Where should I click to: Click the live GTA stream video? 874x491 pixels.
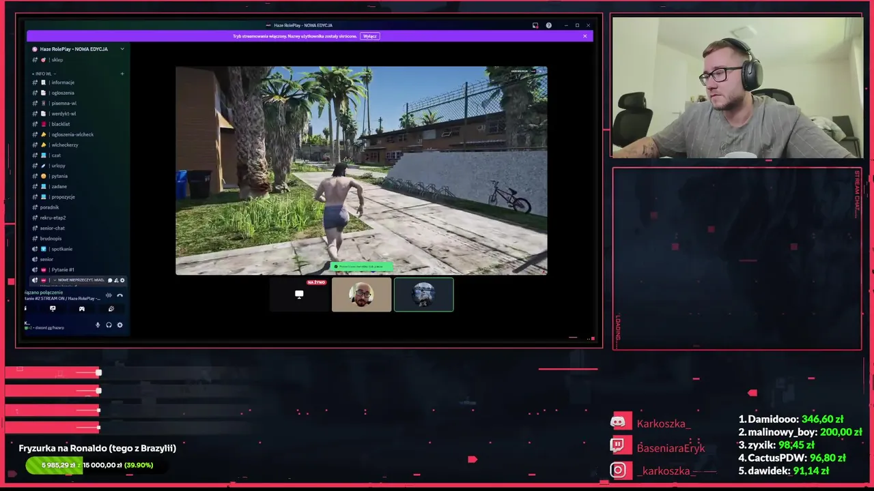point(361,170)
